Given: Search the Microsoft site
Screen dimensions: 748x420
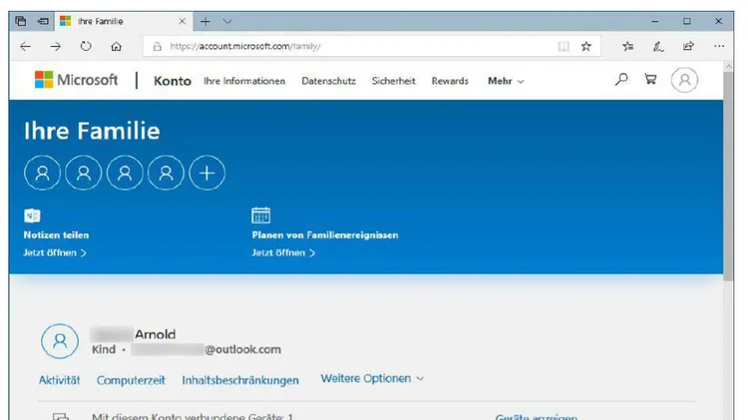Looking at the screenshot, I should pos(621,79).
